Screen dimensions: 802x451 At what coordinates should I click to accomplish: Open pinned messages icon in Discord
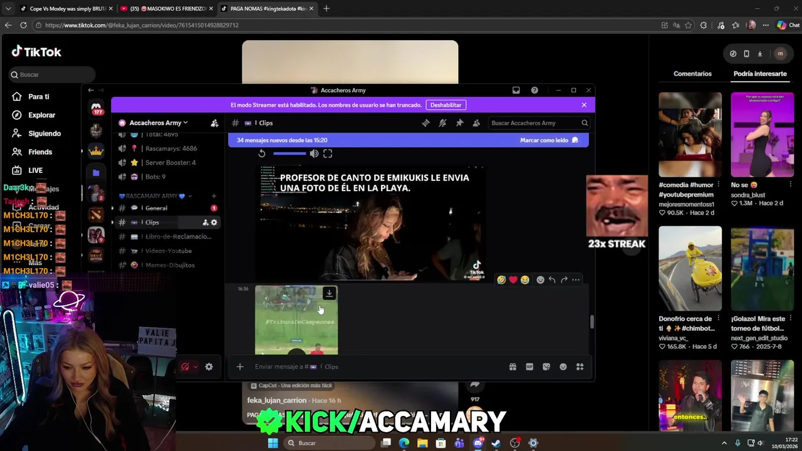459,123
